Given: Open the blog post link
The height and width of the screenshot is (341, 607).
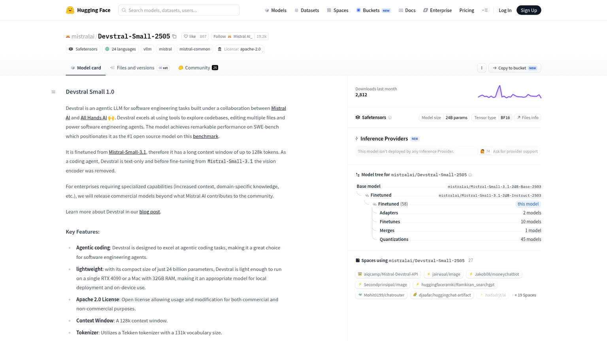Looking at the screenshot, I should click(x=150, y=212).
